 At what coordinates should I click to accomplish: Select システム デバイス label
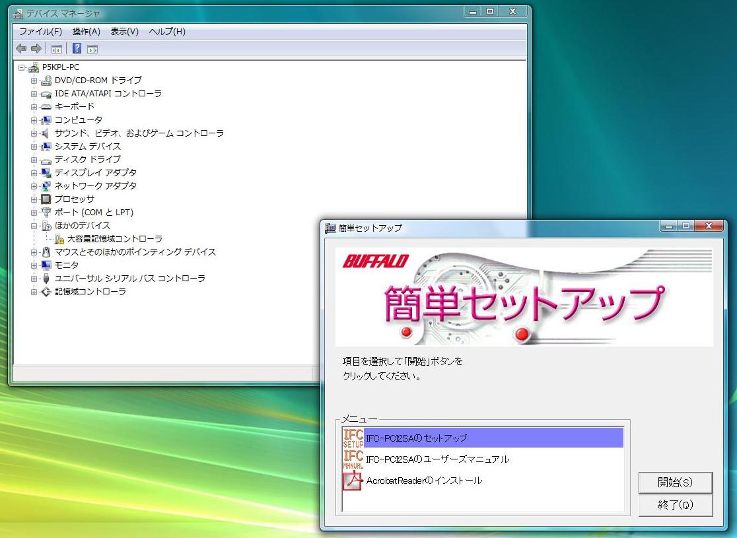(x=87, y=147)
